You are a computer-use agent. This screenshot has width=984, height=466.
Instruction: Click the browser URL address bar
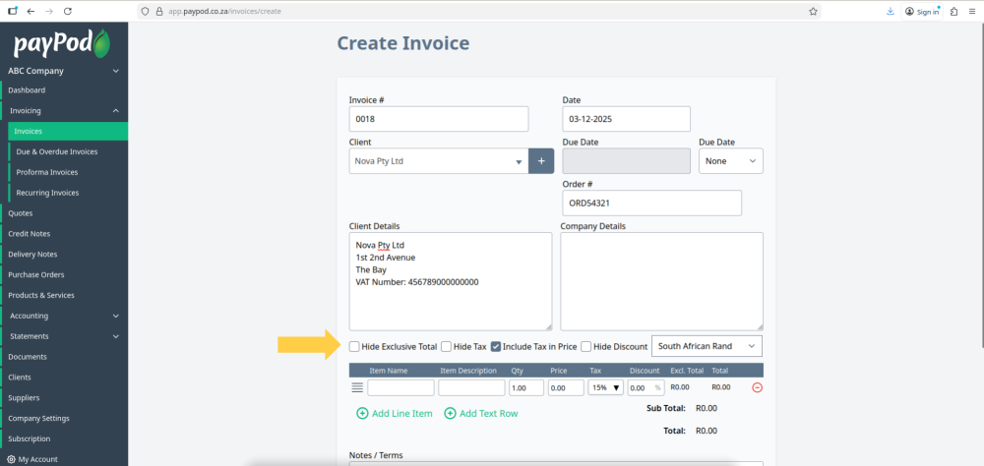point(479,11)
